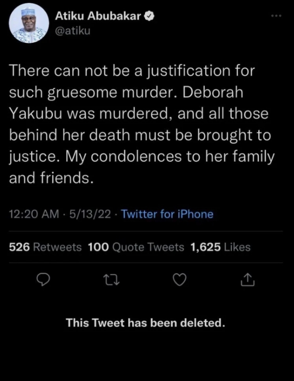Open the tweet's three-dot more options menu
This screenshot has width=294, height=381.
point(275,16)
